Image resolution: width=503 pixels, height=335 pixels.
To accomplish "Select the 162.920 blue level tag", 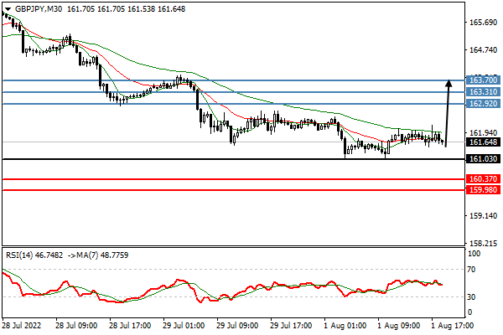I will tap(482, 104).
